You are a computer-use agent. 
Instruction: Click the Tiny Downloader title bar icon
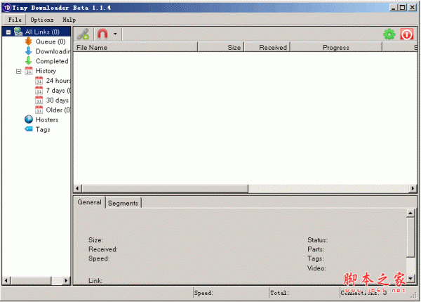coord(7,8)
